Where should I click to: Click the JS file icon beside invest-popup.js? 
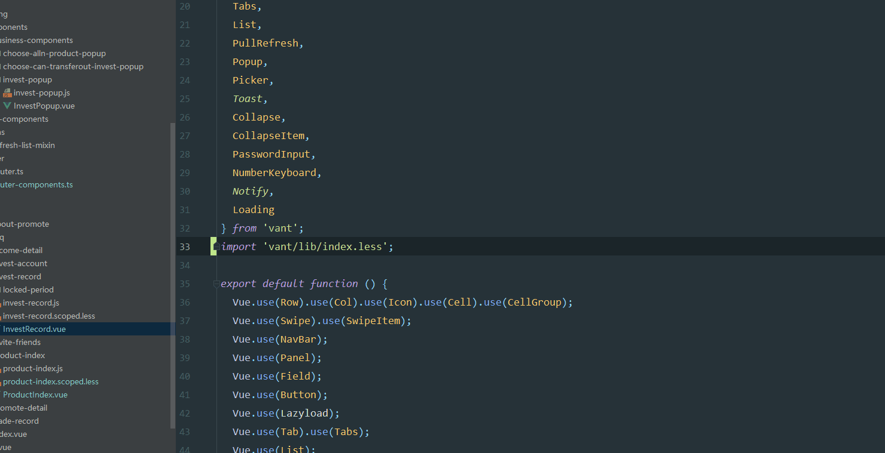8,93
